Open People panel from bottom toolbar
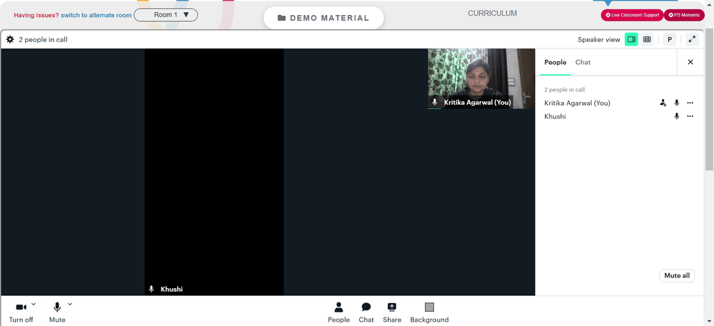Viewport: 714px width, 326px height. (338, 313)
